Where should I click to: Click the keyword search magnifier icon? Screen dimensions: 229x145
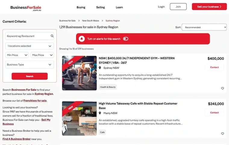point(52,36)
